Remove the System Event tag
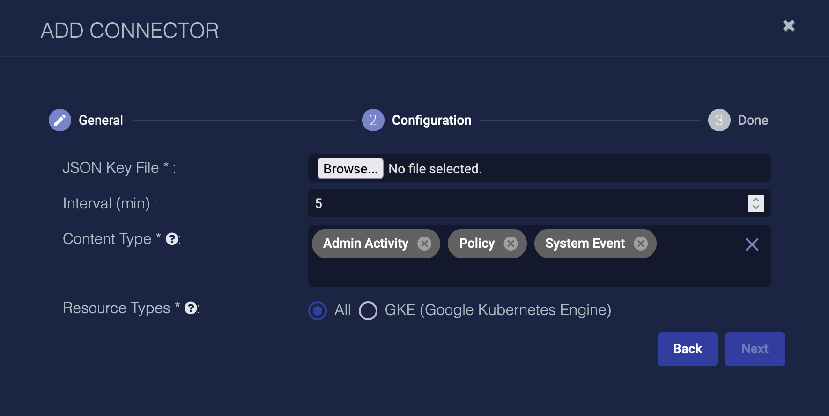 click(x=641, y=244)
